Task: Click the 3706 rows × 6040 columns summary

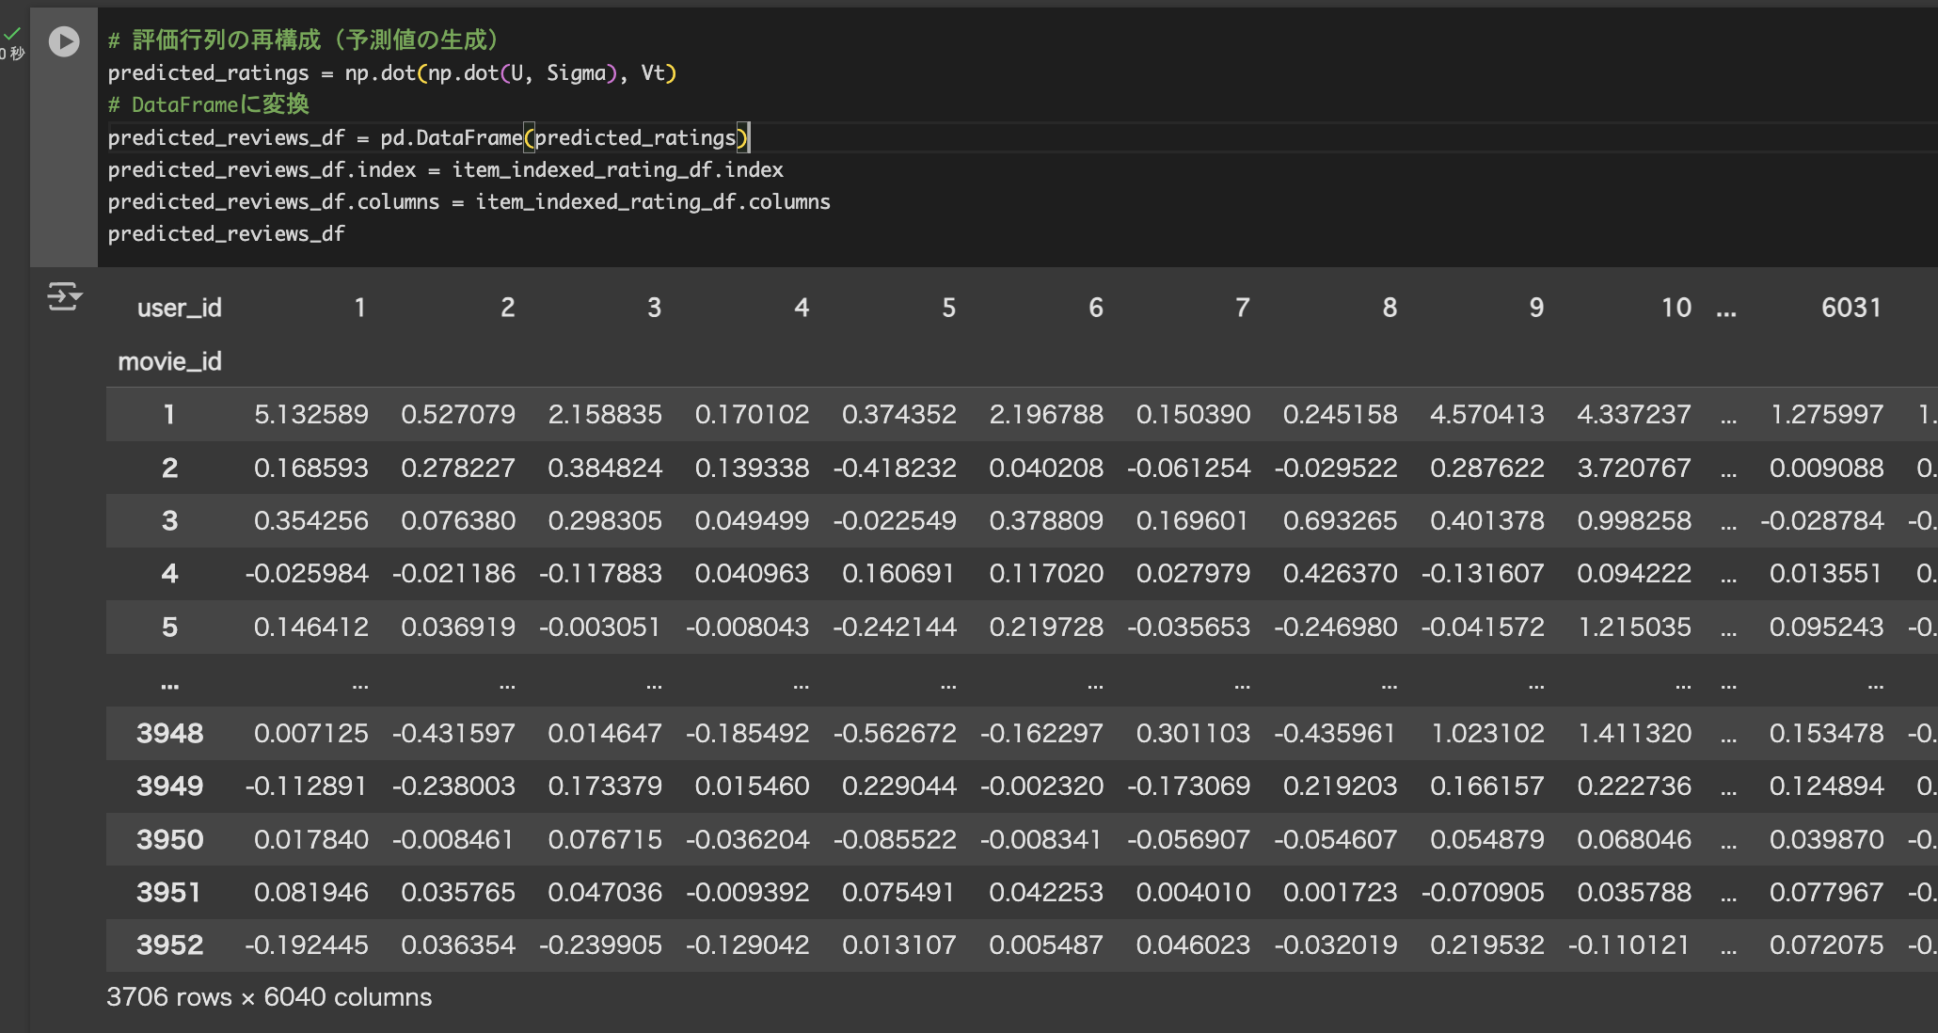Action: (269, 997)
